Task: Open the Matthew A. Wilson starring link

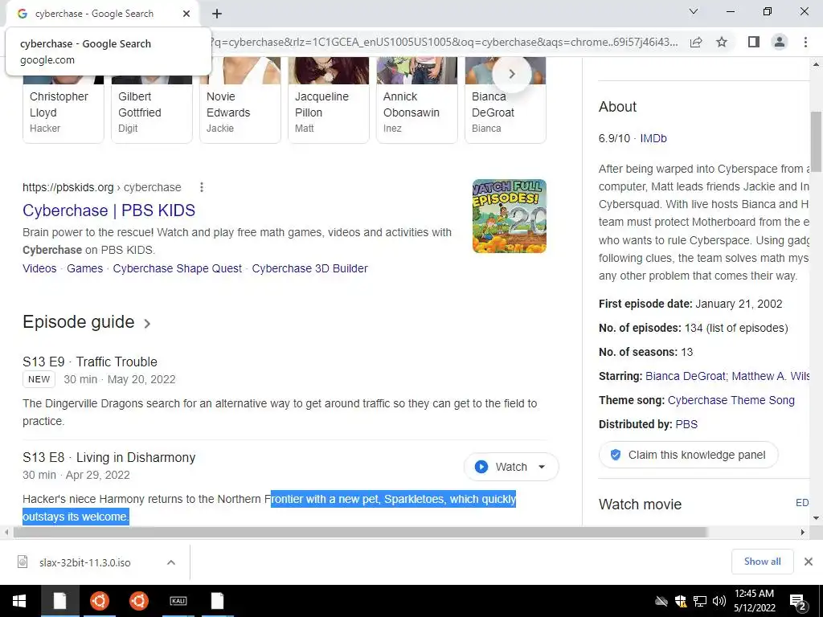Action: pyautogui.click(x=770, y=376)
